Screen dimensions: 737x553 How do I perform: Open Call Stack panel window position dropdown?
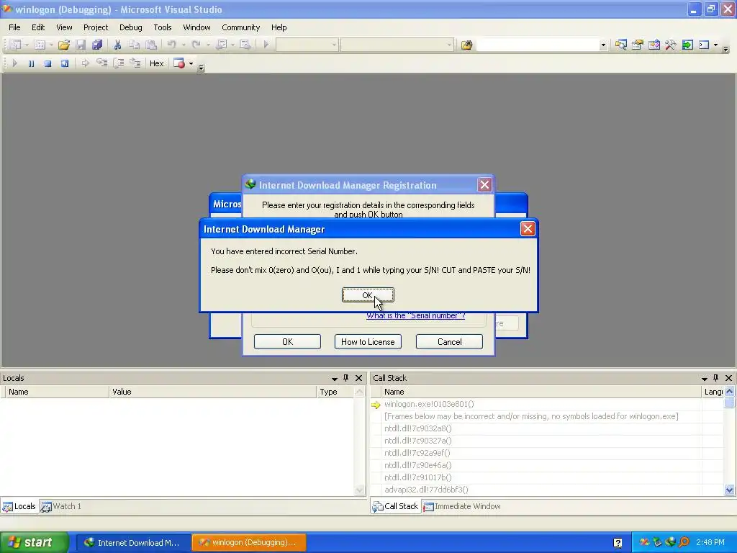click(x=704, y=378)
